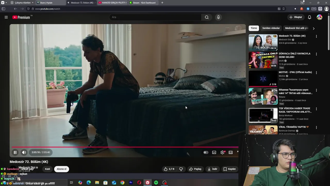Open Spotify from the taskbar
330x186 pixels.
click(x=156, y=183)
